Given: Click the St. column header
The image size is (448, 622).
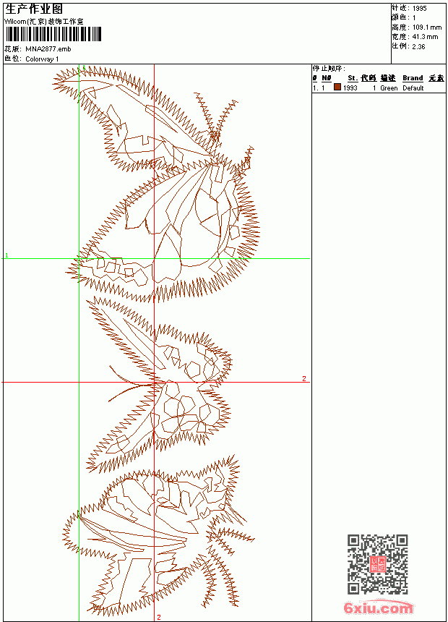Looking at the screenshot, I should [353, 78].
